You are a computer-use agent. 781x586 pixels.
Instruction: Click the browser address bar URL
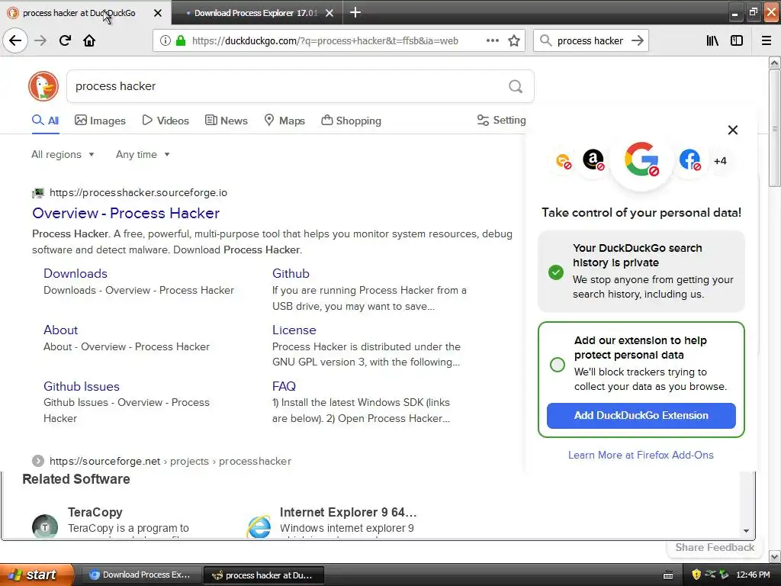click(x=325, y=41)
